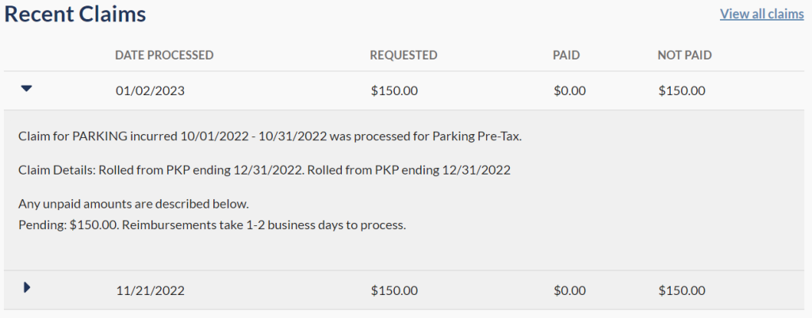Click the 11/21/2022 processed date
Image resolution: width=812 pixels, height=318 pixels.
[150, 290]
